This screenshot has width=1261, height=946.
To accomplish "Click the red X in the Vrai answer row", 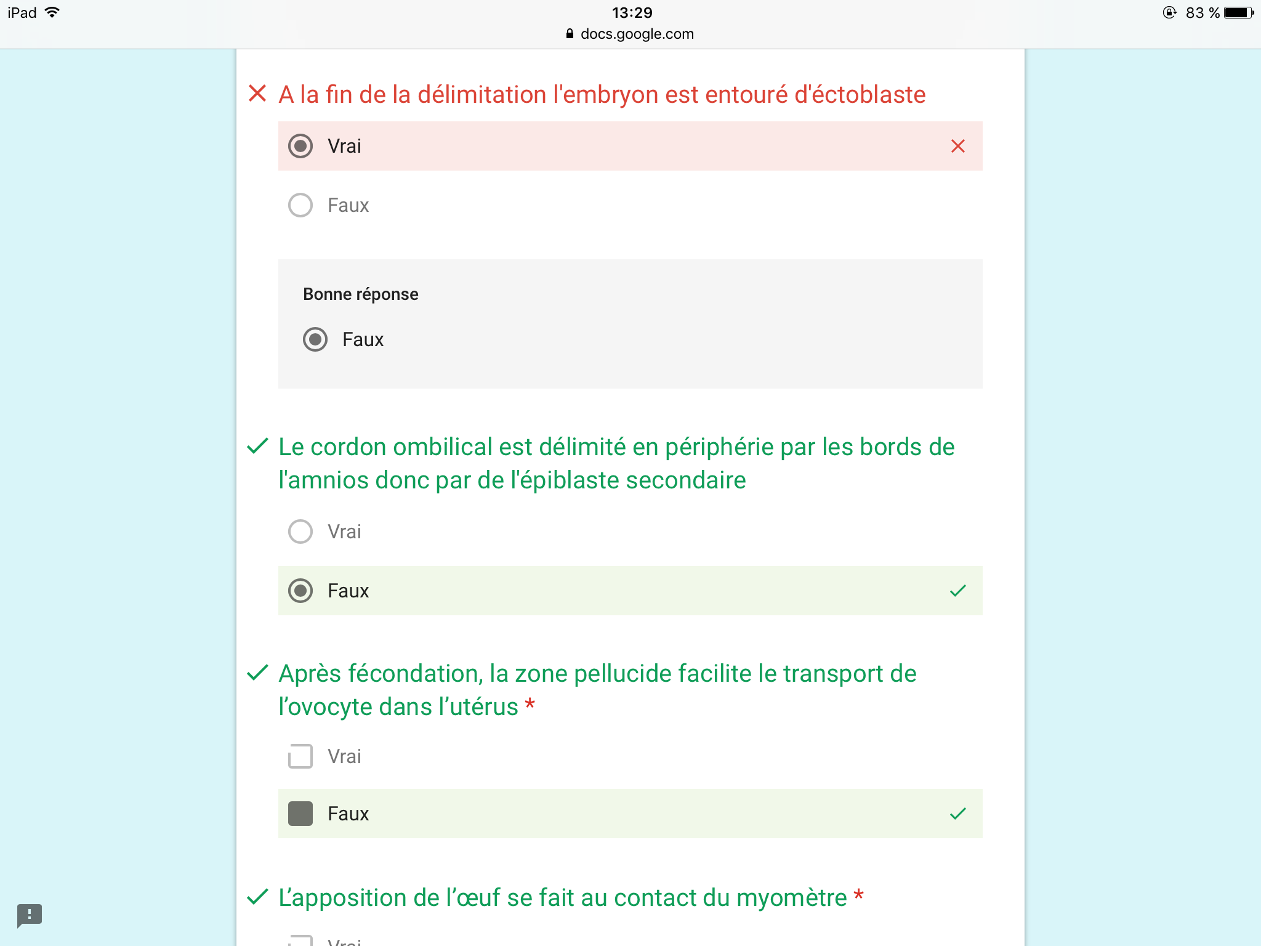I will [957, 146].
